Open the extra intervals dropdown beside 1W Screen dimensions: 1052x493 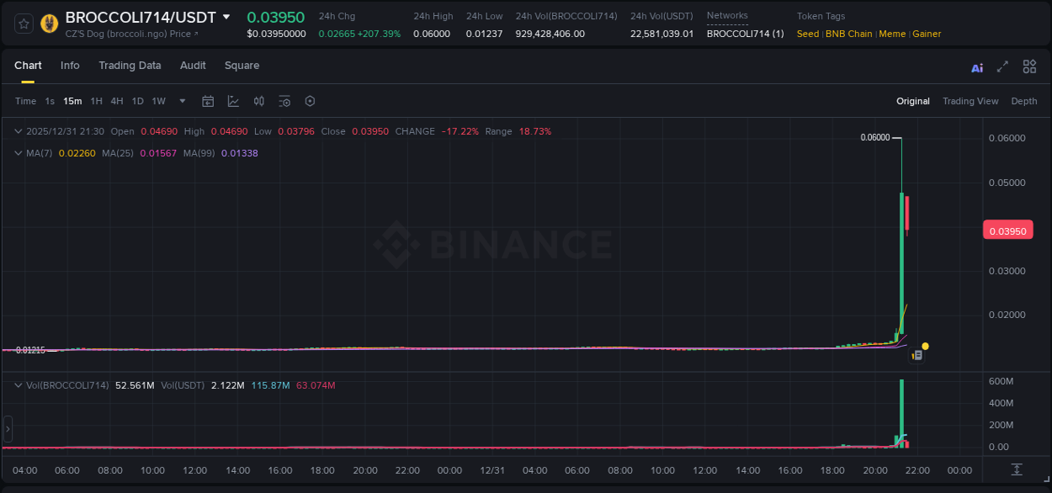pos(181,101)
